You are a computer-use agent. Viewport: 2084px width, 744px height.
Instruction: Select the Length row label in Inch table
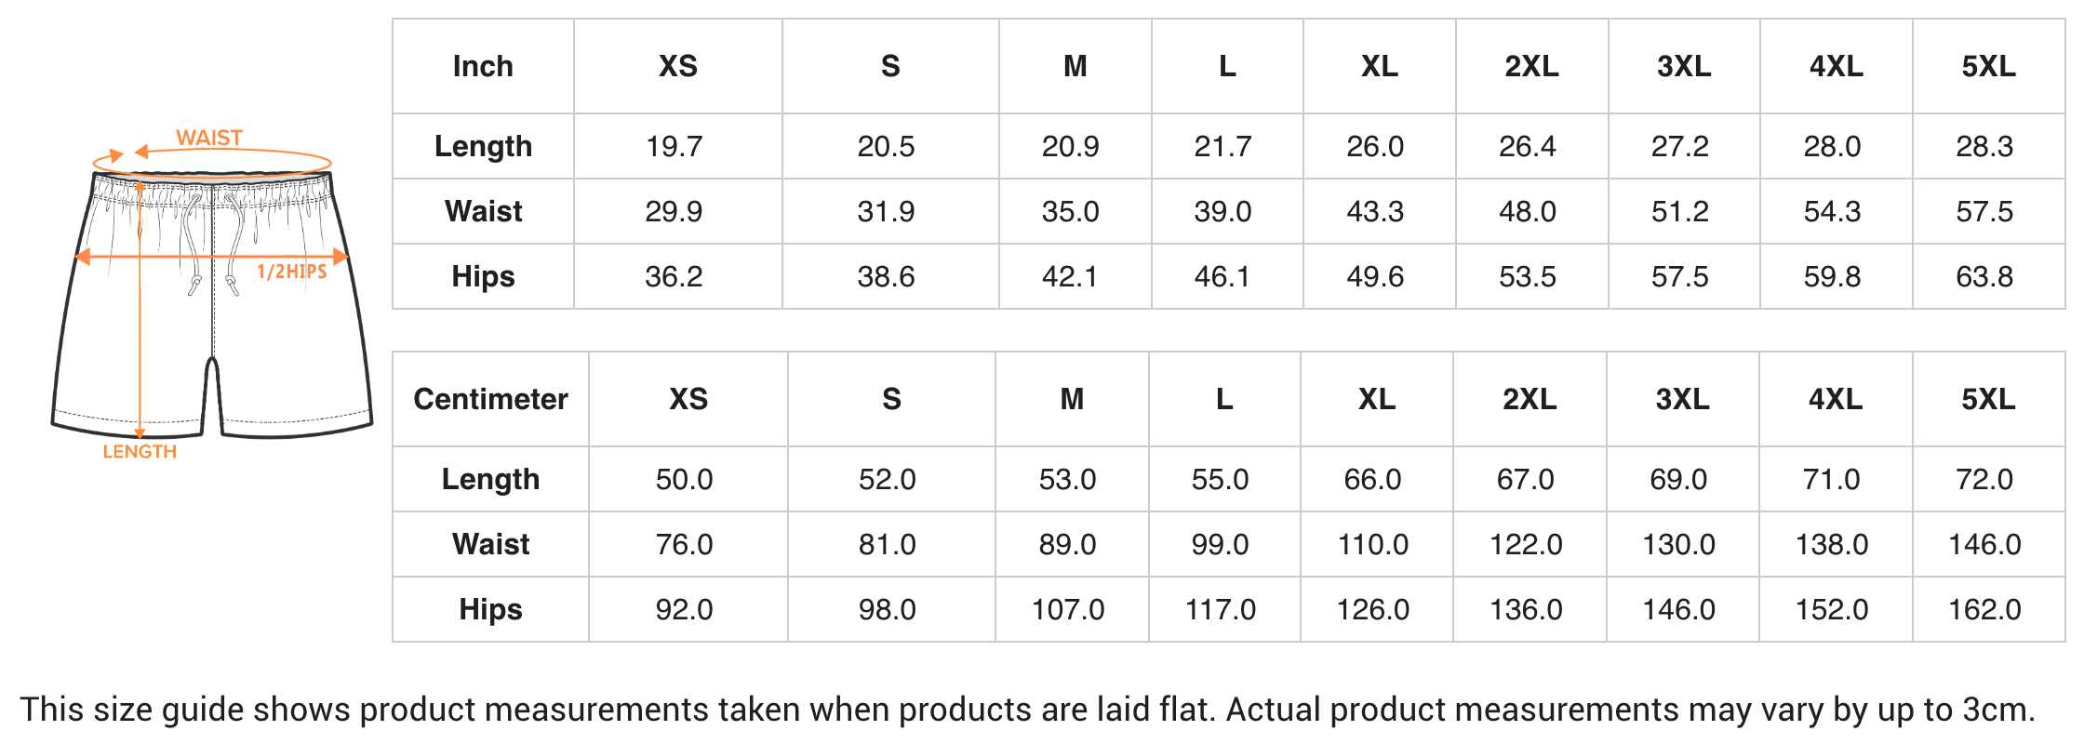(483, 146)
